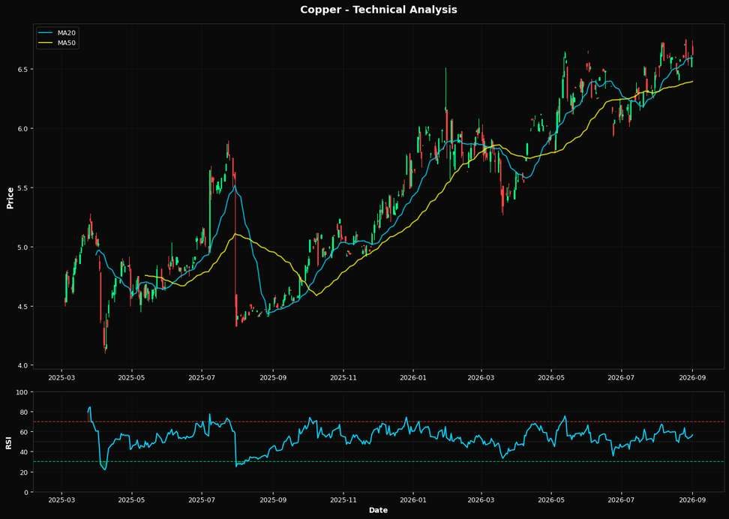Click price tick label 4.5

pos(24,307)
